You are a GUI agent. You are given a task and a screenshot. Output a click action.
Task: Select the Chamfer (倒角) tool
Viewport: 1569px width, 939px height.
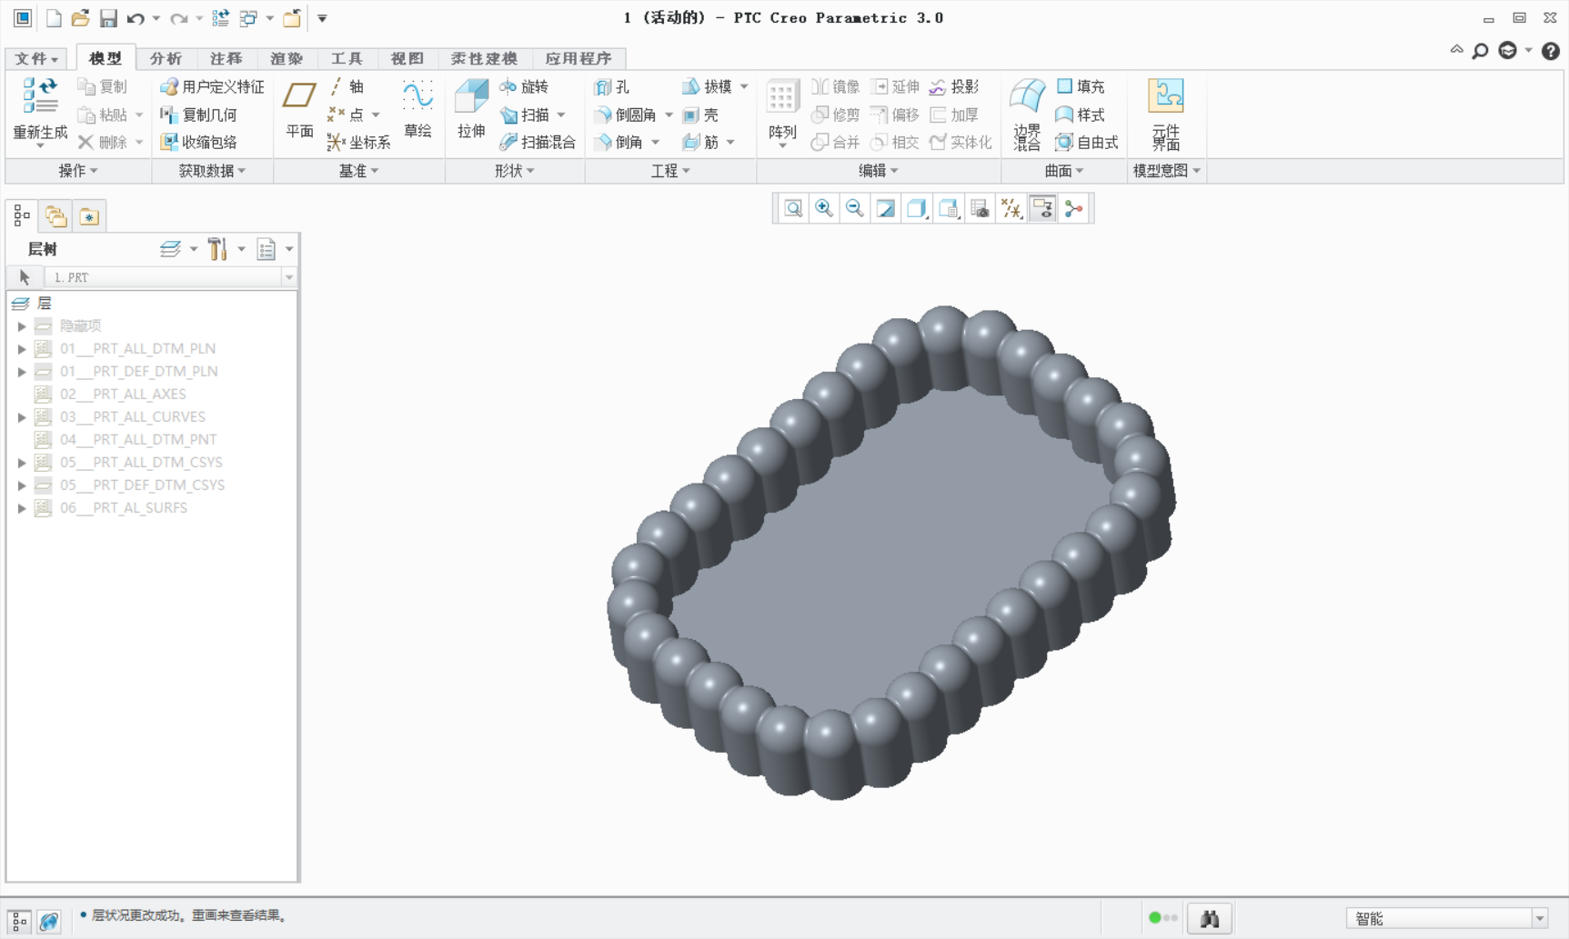coord(619,142)
